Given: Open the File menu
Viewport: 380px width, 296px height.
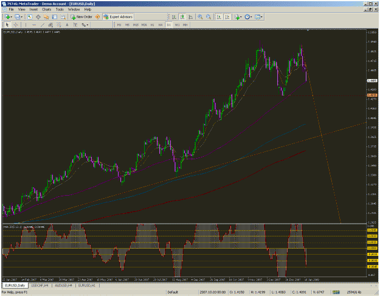Looking at the screenshot, I should point(11,10).
